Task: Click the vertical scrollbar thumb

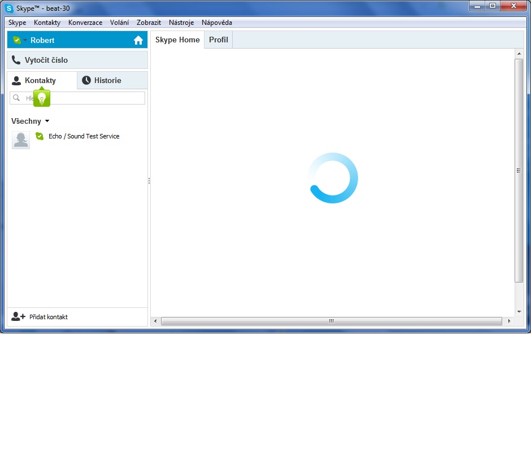Action: [x=519, y=171]
